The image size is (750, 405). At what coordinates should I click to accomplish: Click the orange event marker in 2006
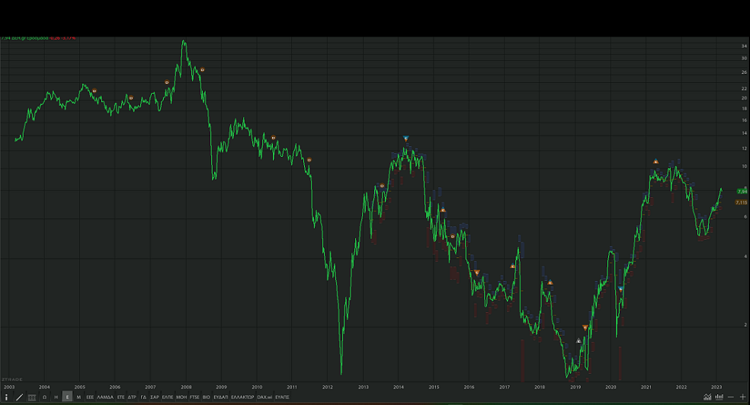[x=131, y=98]
